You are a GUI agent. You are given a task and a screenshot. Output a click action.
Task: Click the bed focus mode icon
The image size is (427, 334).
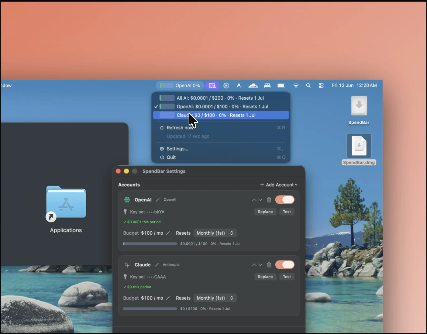[x=267, y=85]
